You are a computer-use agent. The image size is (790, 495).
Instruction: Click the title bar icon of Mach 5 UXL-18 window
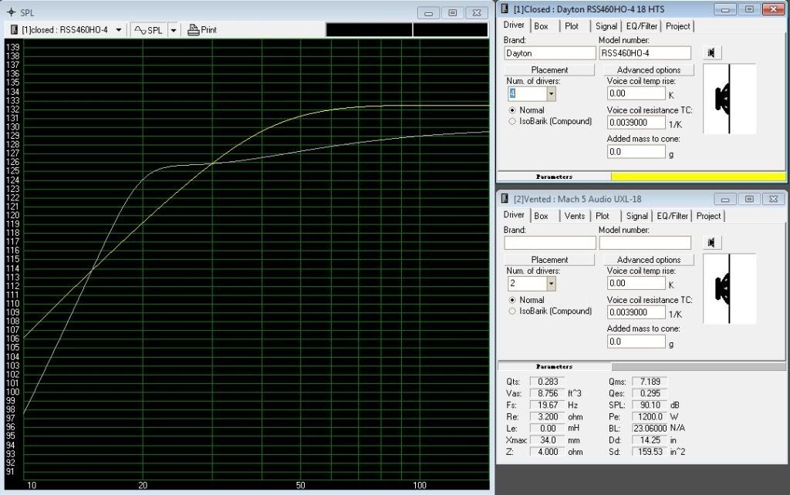505,199
